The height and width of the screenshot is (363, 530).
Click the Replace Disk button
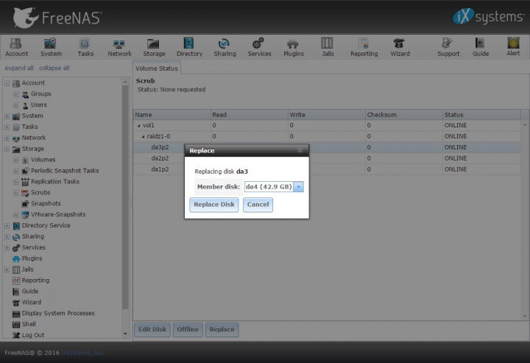click(x=214, y=205)
